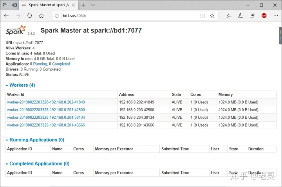Select the Spark Master tab
Screen dimensions: 282x187
point(49,5)
